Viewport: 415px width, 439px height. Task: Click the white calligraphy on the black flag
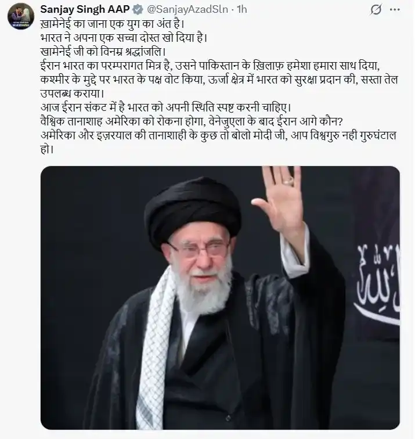(376, 284)
